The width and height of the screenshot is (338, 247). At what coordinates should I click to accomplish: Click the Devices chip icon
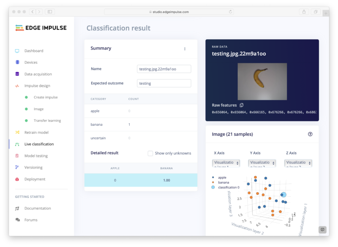click(x=17, y=62)
